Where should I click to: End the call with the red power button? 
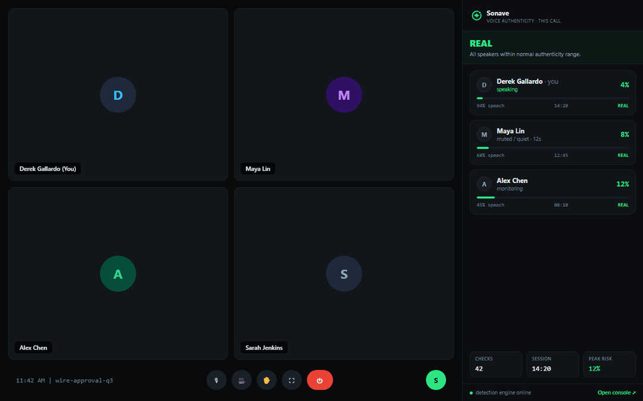[x=320, y=380]
